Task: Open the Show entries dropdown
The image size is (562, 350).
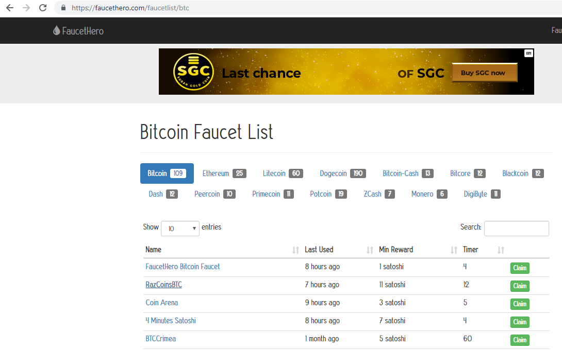Action: click(180, 229)
